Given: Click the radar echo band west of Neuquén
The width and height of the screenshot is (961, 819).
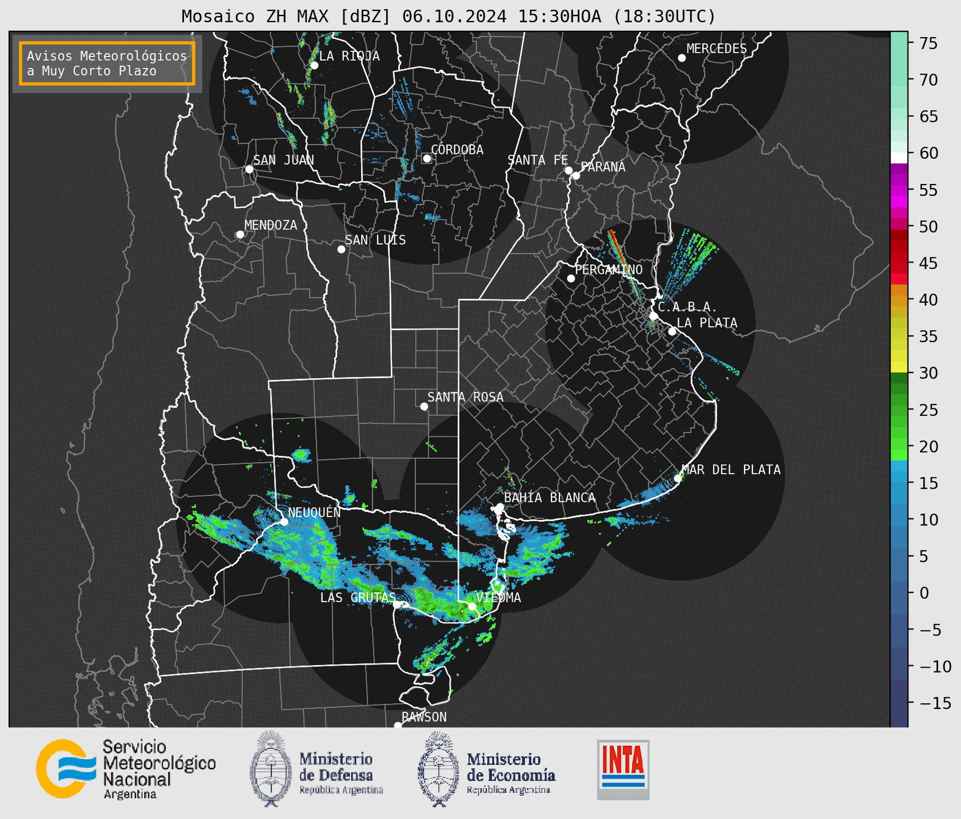Looking at the screenshot, I should click(222, 529).
